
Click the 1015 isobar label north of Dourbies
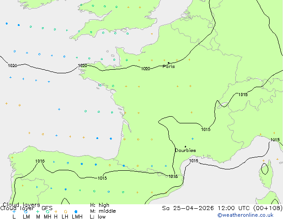click(x=206, y=129)
